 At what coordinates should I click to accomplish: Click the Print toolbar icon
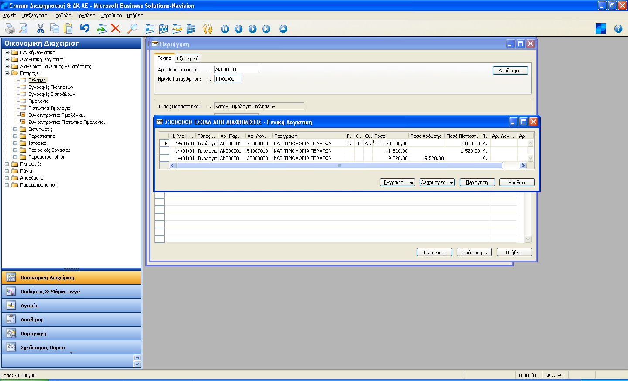pos(10,29)
